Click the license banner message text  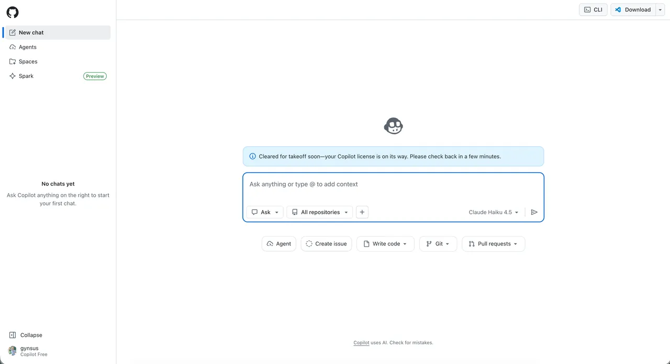point(379,156)
